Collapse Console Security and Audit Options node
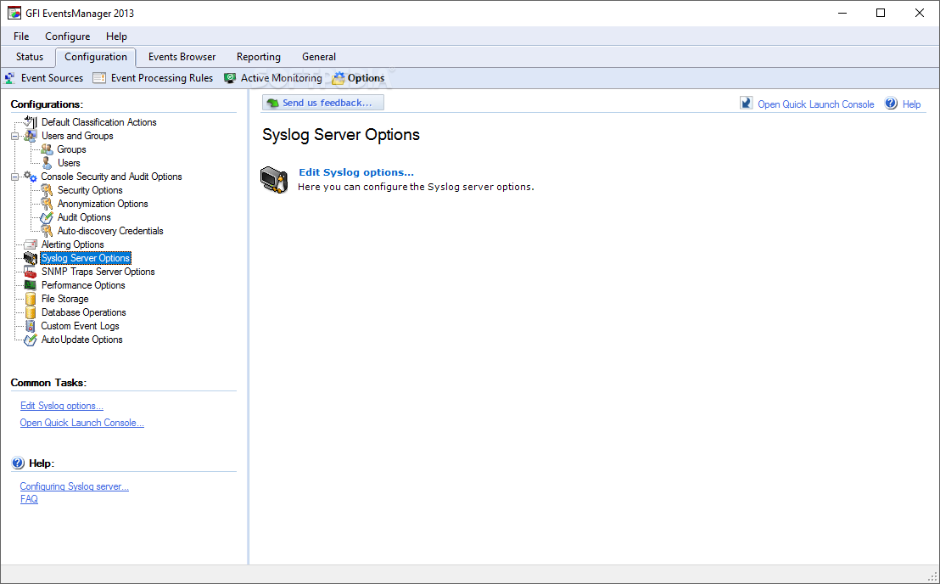The width and height of the screenshot is (940, 584). (x=15, y=177)
